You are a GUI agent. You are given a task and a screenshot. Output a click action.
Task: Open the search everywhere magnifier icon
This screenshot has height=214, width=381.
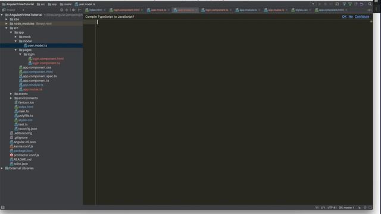coord(370,4)
